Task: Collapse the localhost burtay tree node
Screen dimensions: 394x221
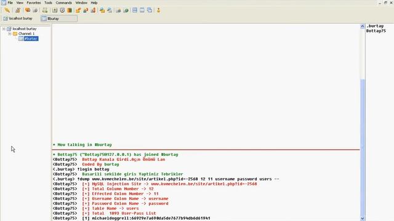Action: 4,29
